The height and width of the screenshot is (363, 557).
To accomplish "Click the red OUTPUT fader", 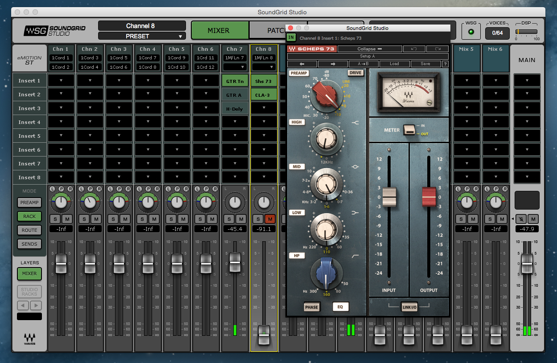I will coord(429,197).
